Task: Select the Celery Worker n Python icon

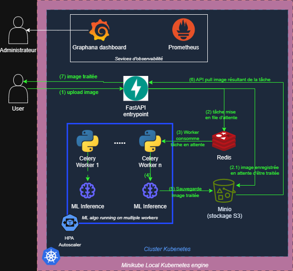Action: (x=150, y=141)
